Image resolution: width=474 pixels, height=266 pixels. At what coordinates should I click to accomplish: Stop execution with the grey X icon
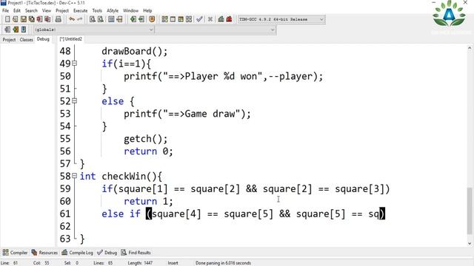tap(210, 19)
